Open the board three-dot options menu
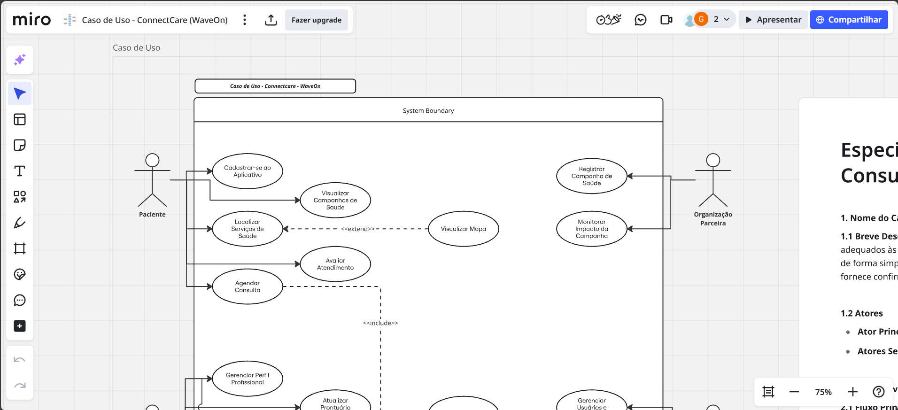 point(245,20)
